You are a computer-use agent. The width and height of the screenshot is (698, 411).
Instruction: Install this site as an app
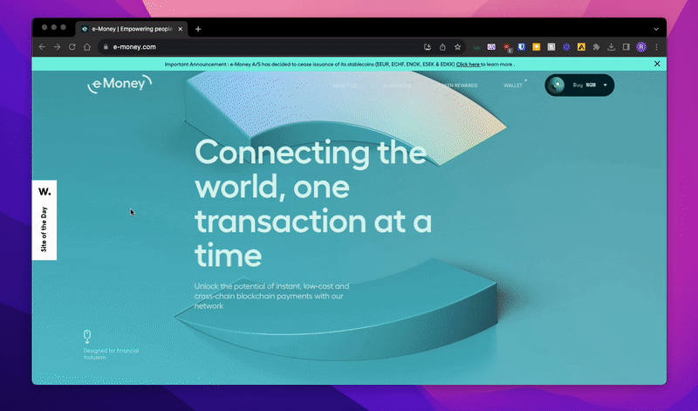(428, 47)
